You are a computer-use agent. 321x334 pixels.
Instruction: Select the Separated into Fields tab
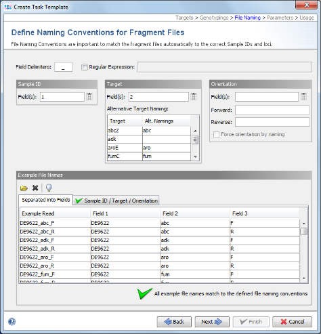46,200
